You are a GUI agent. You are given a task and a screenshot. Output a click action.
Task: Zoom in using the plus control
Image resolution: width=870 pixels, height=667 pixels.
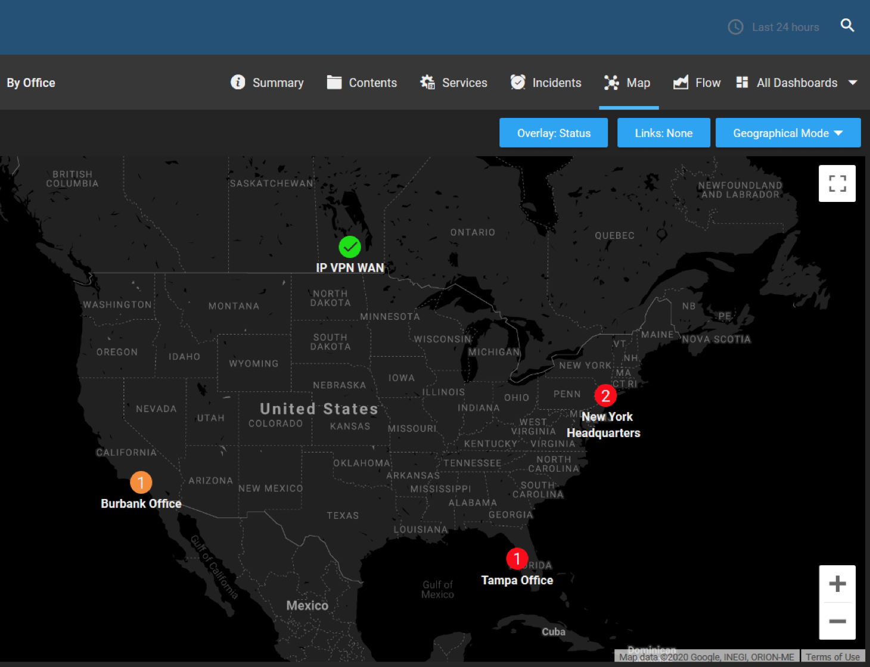click(837, 583)
